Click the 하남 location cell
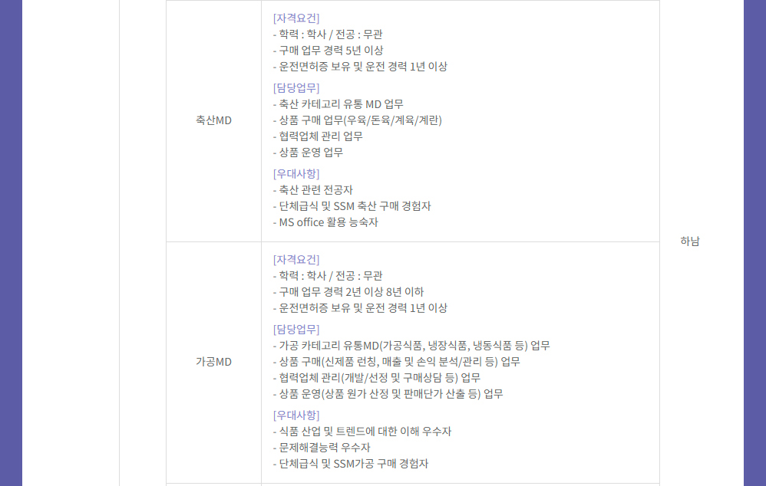Image resolution: width=766 pixels, height=486 pixels. pos(690,241)
